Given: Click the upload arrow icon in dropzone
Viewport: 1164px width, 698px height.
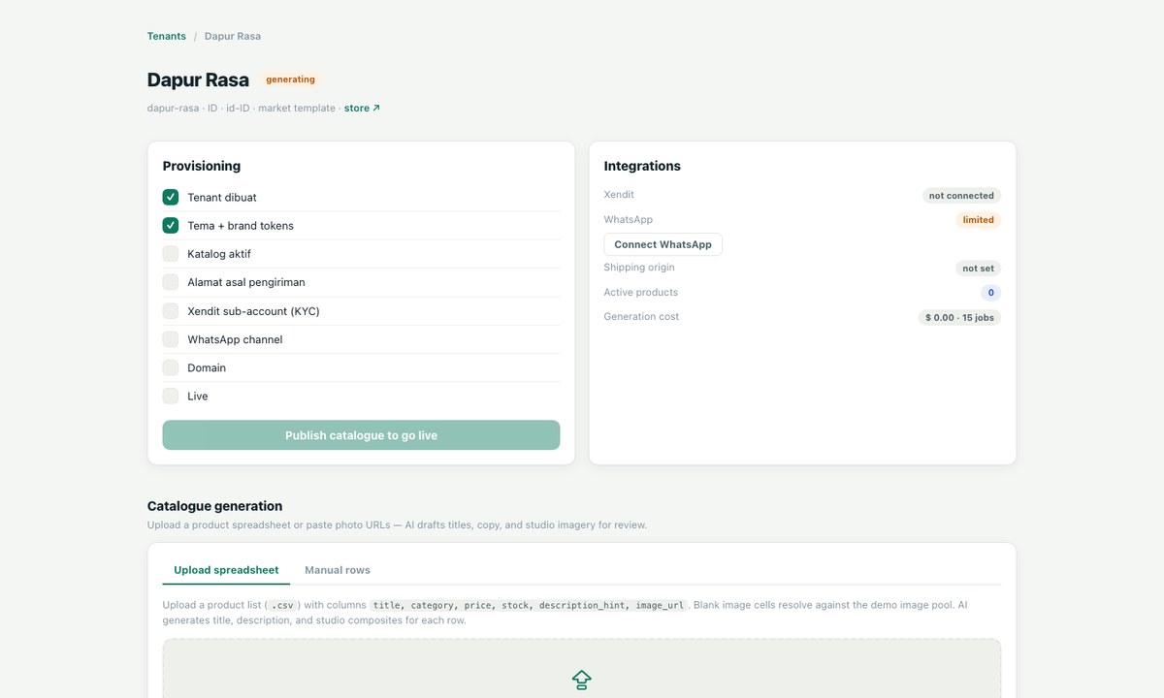Looking at the screenshot, I should (x=581, y=680).
